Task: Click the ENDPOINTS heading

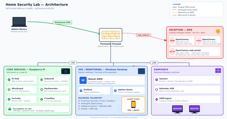Action: [161, 70]
